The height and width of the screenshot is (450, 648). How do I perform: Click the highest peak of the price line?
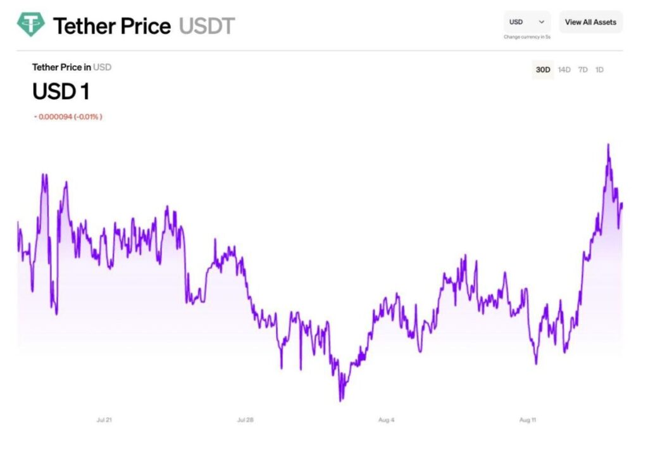pyautogui.click(x=608, y=145)
